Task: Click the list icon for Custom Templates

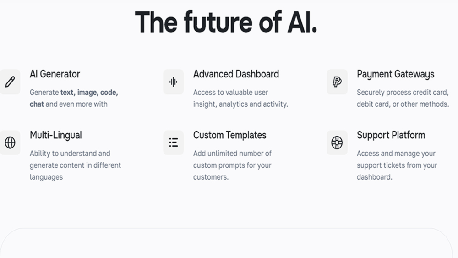Action: pos(173,143)
